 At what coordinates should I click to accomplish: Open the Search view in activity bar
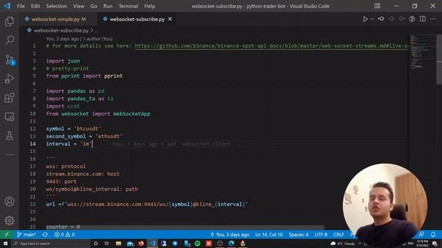click(x=9, y=40)
